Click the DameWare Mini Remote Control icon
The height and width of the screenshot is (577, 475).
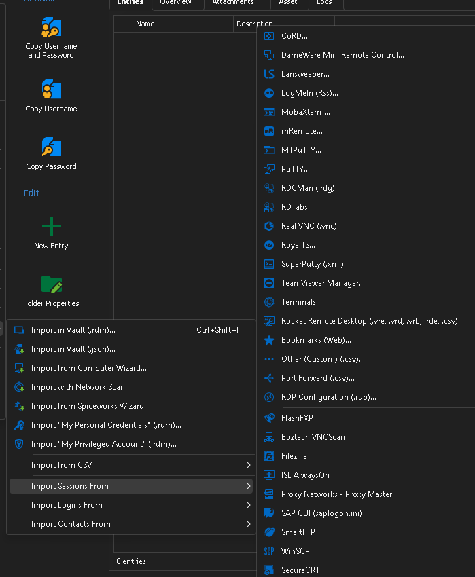269,55
